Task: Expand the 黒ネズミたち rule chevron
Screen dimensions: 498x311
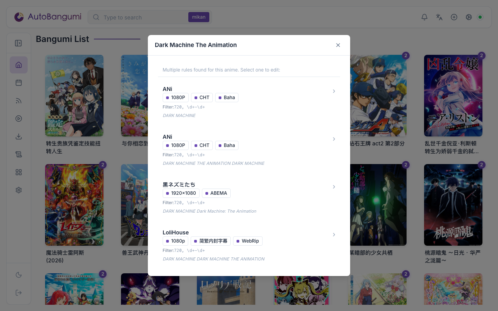Action: coord(334,187)
